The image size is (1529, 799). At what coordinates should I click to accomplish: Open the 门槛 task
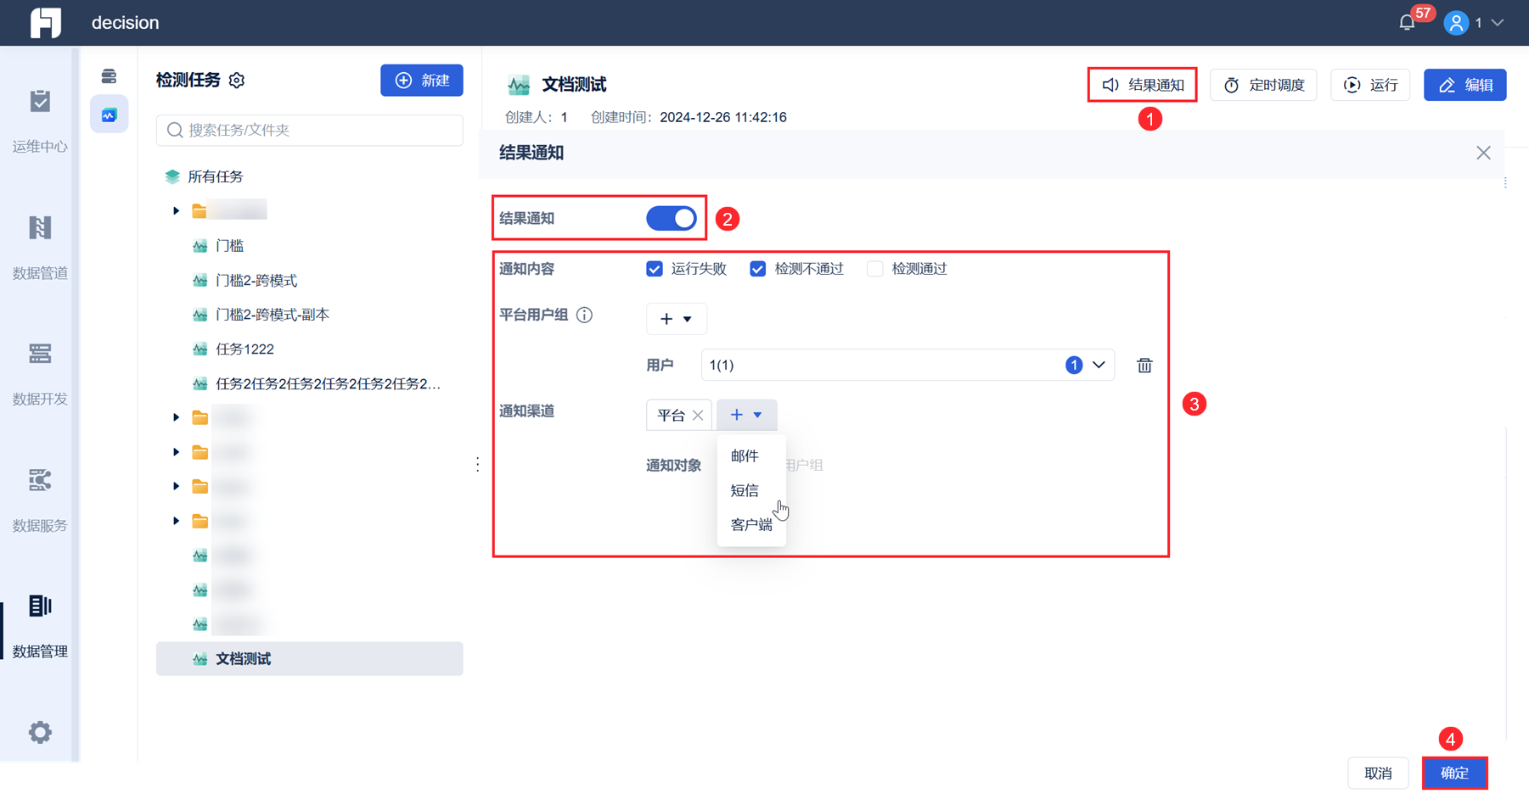(x=230, y=246)
